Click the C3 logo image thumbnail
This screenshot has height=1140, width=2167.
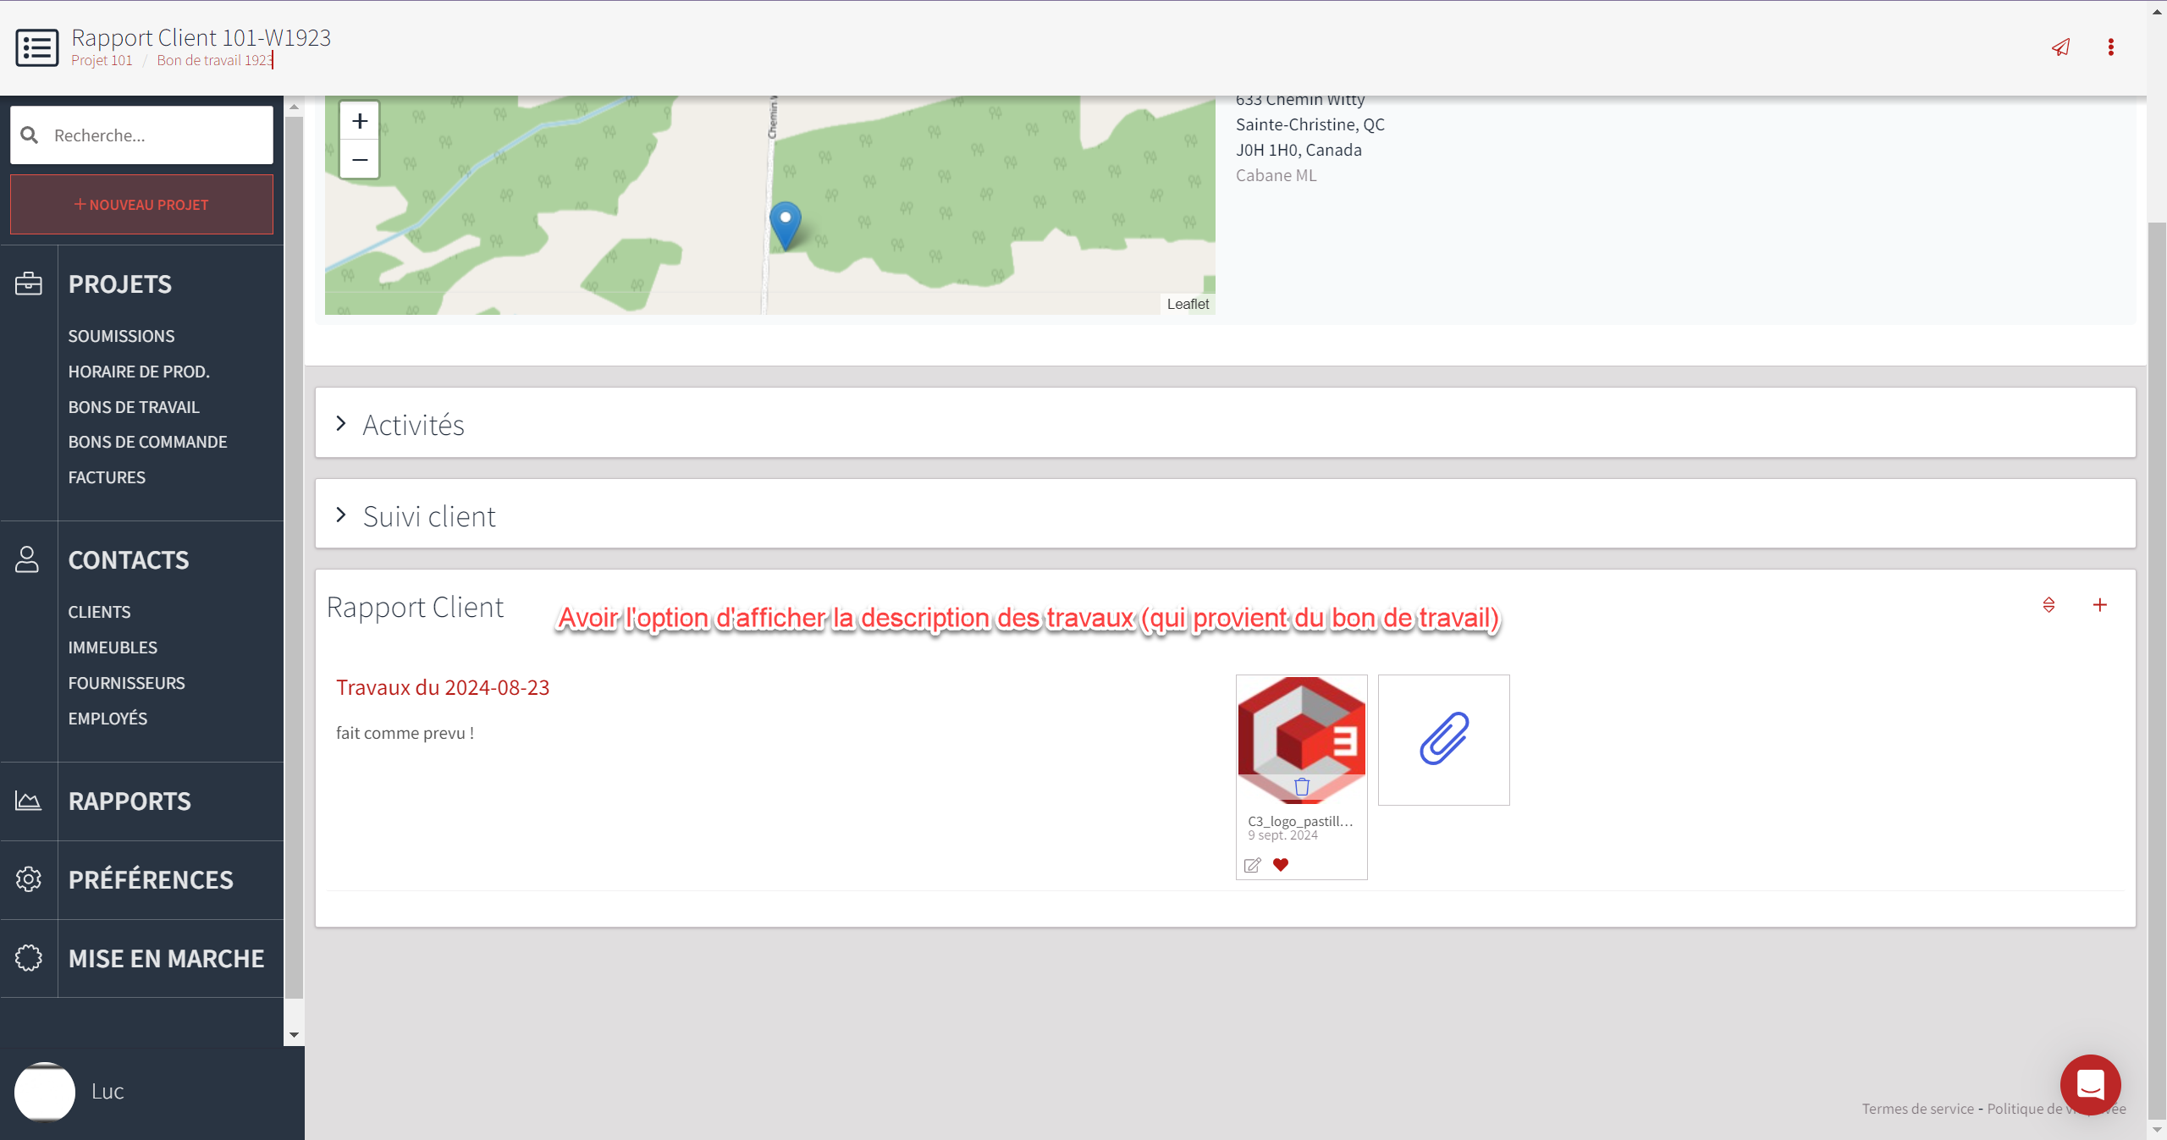pos(1301,728)
